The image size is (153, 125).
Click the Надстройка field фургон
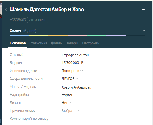[x=67, y=95]
